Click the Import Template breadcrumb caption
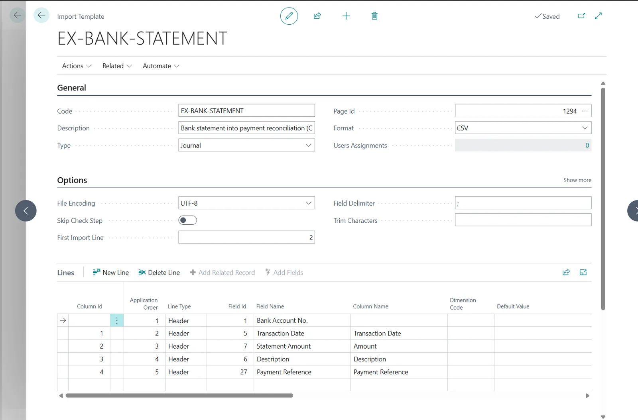Screen dimensions: 638x420 81,16
